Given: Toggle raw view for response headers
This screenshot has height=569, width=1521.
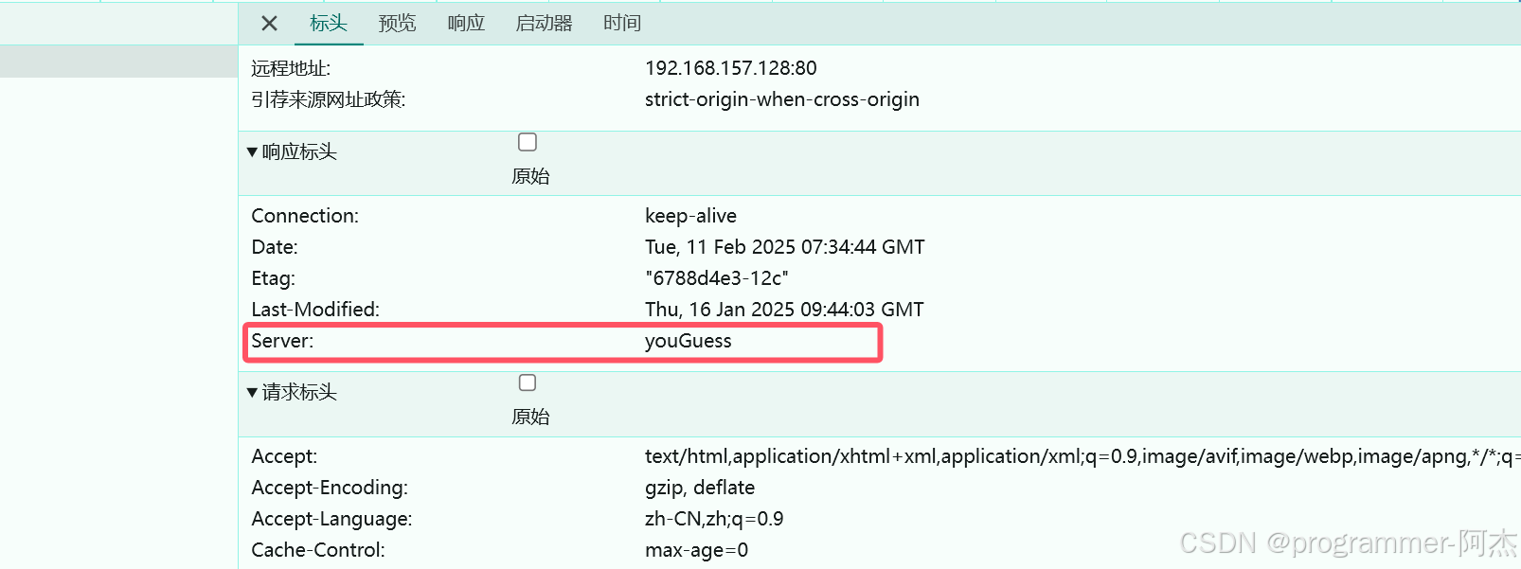Looking at the screenshot, I should pos(528,141).
